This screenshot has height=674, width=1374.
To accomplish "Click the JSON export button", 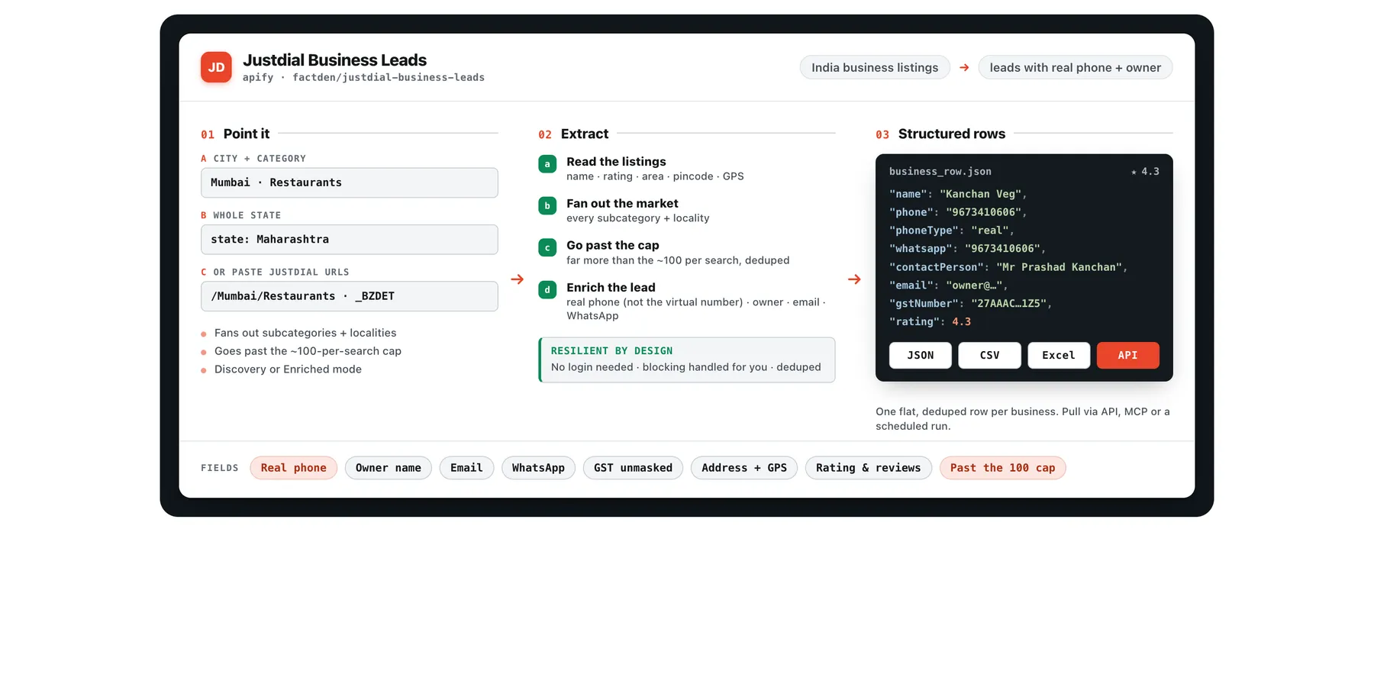I will (x=921, y=356).
